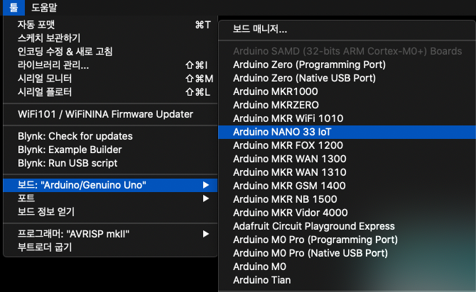This screenshot has width=476, height=292.
Task: Expand the 포트 submenu
Action: [x=110, y=198]
